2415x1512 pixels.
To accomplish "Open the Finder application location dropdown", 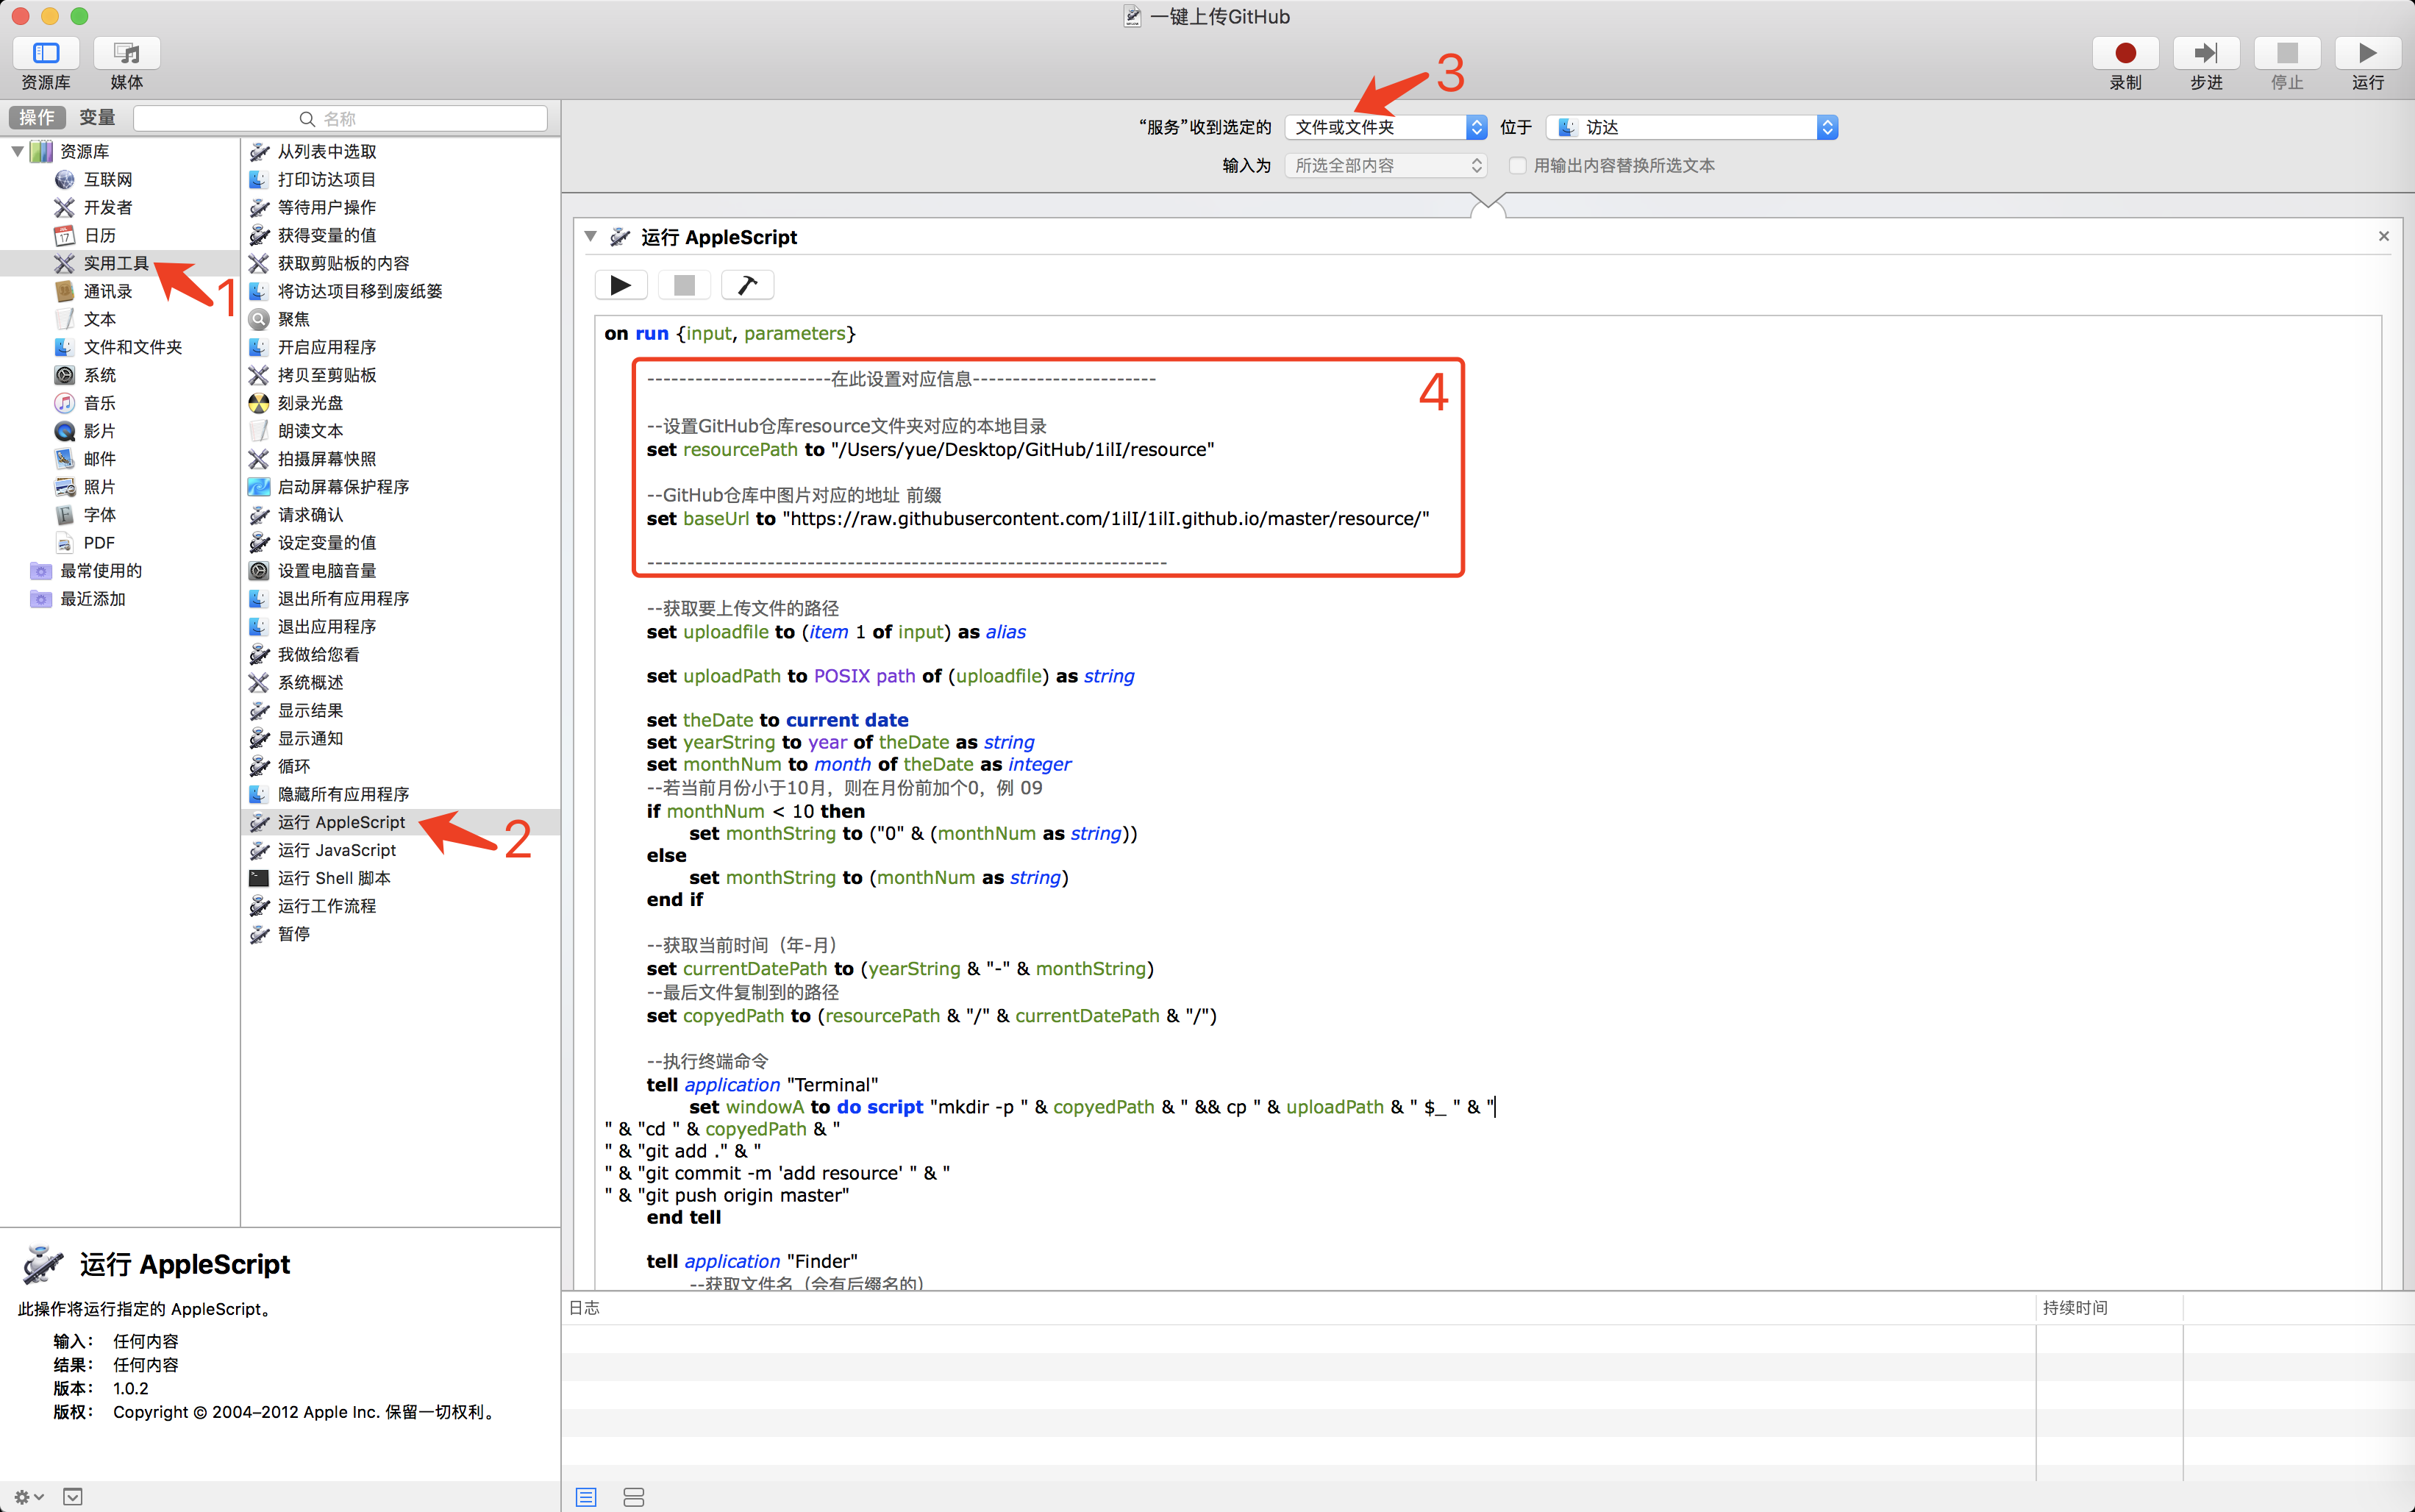I will tap(1691, 127).
